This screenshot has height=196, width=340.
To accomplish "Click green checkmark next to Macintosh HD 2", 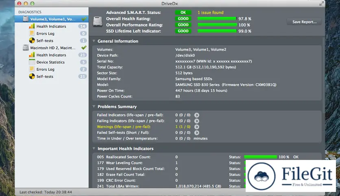I will 84,47.
